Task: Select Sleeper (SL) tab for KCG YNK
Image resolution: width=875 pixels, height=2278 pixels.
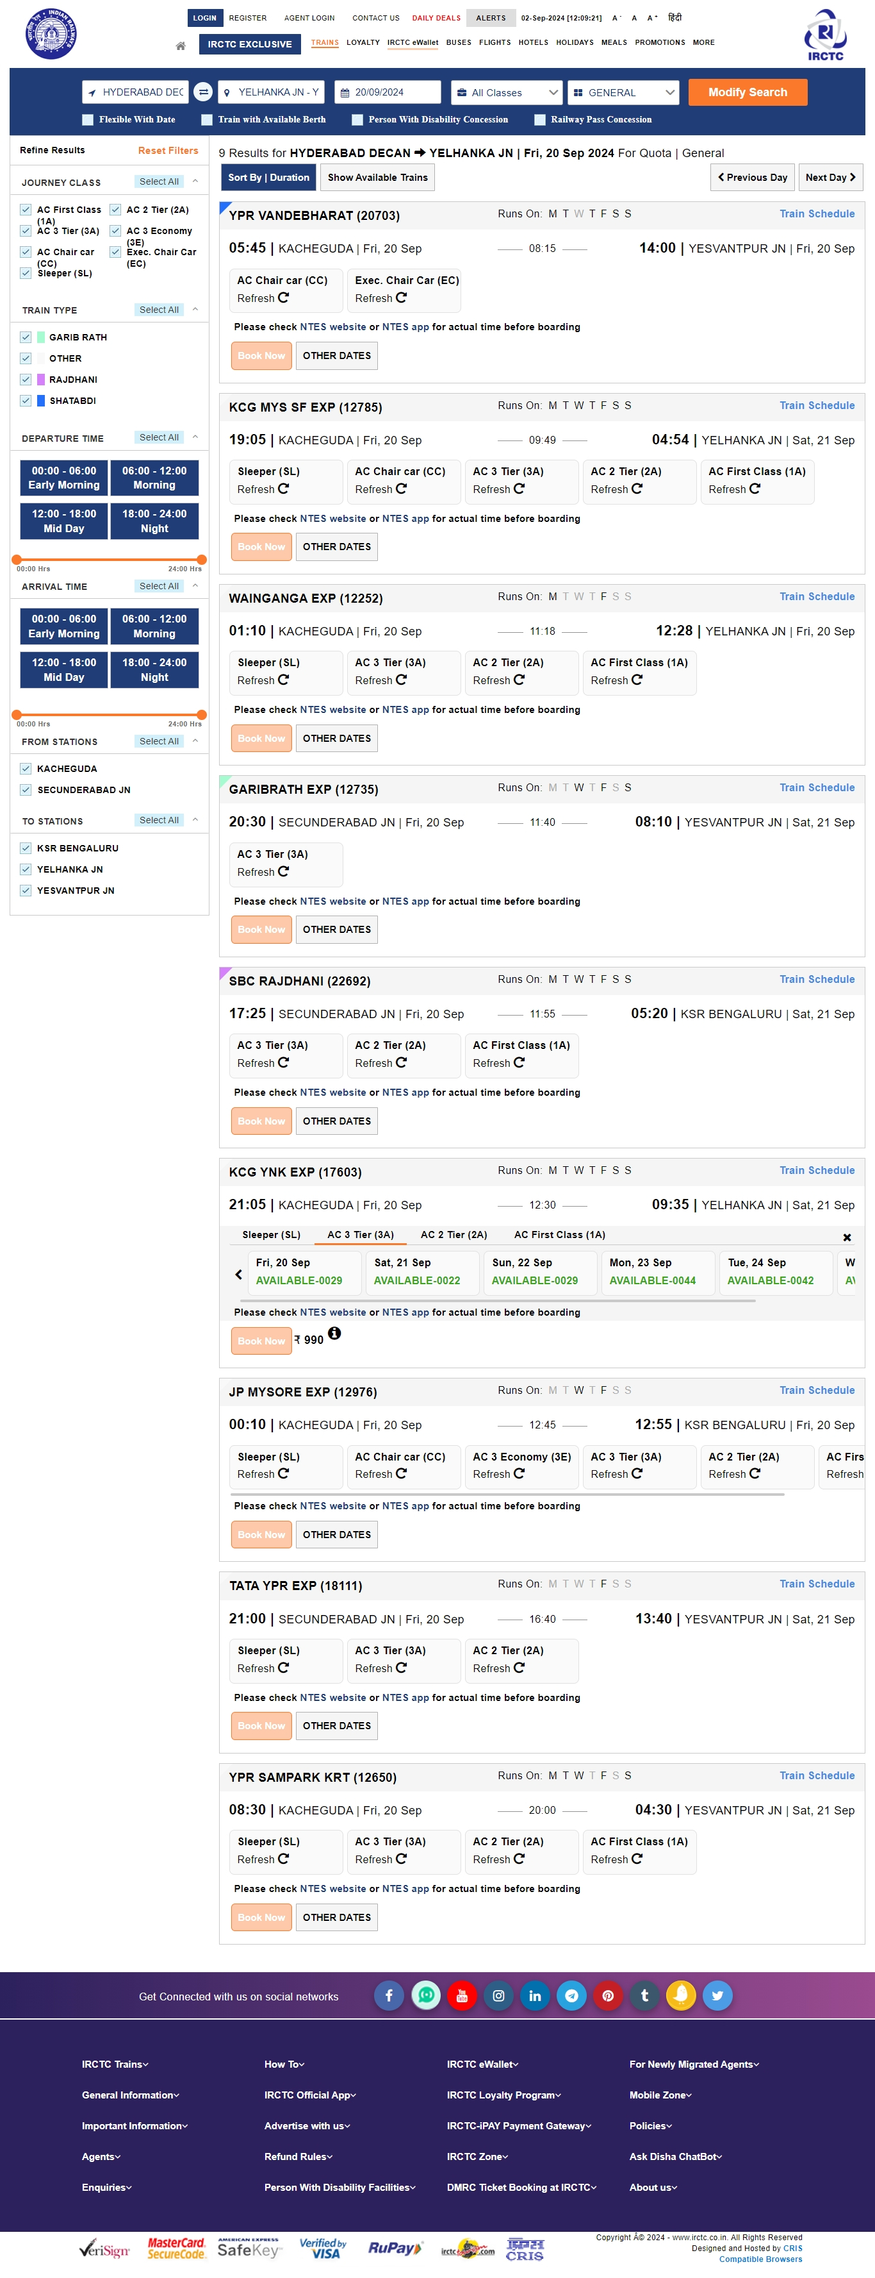Action: pyautogui.click(x=272, y=1234)
